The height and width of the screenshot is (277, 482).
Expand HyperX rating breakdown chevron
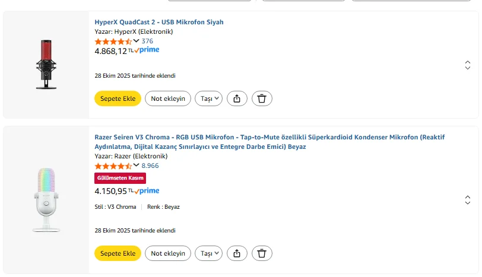click(x=137, y=41)
